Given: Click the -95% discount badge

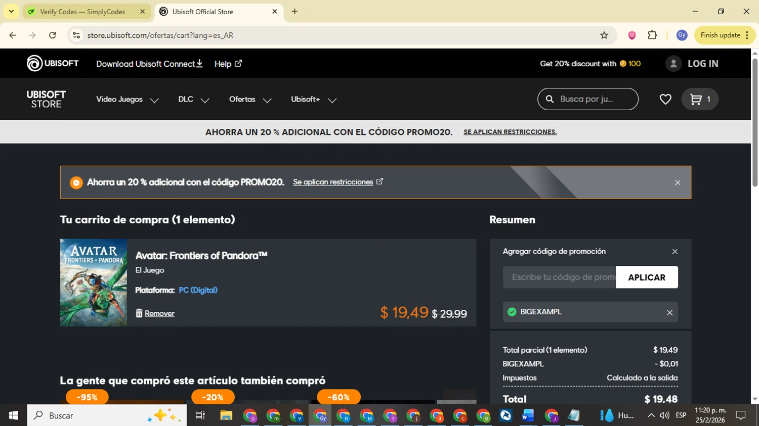Looking at the screenshot, I should point(87,397).
